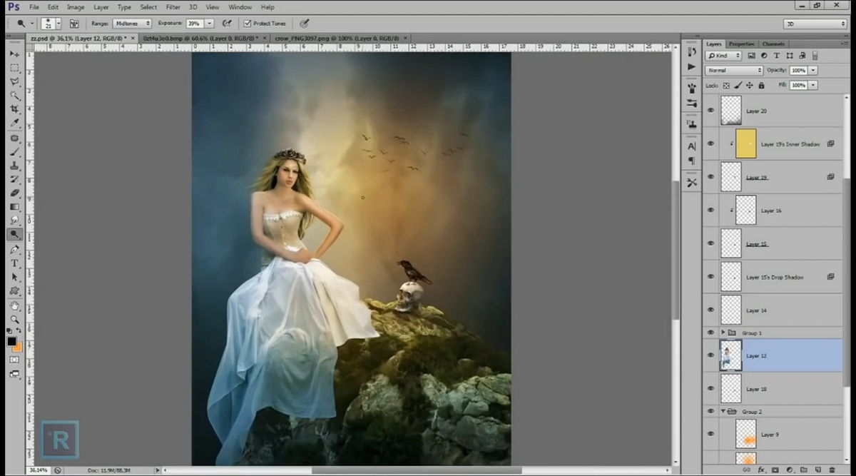Open the Actions panel play icon

click(691, 66)
